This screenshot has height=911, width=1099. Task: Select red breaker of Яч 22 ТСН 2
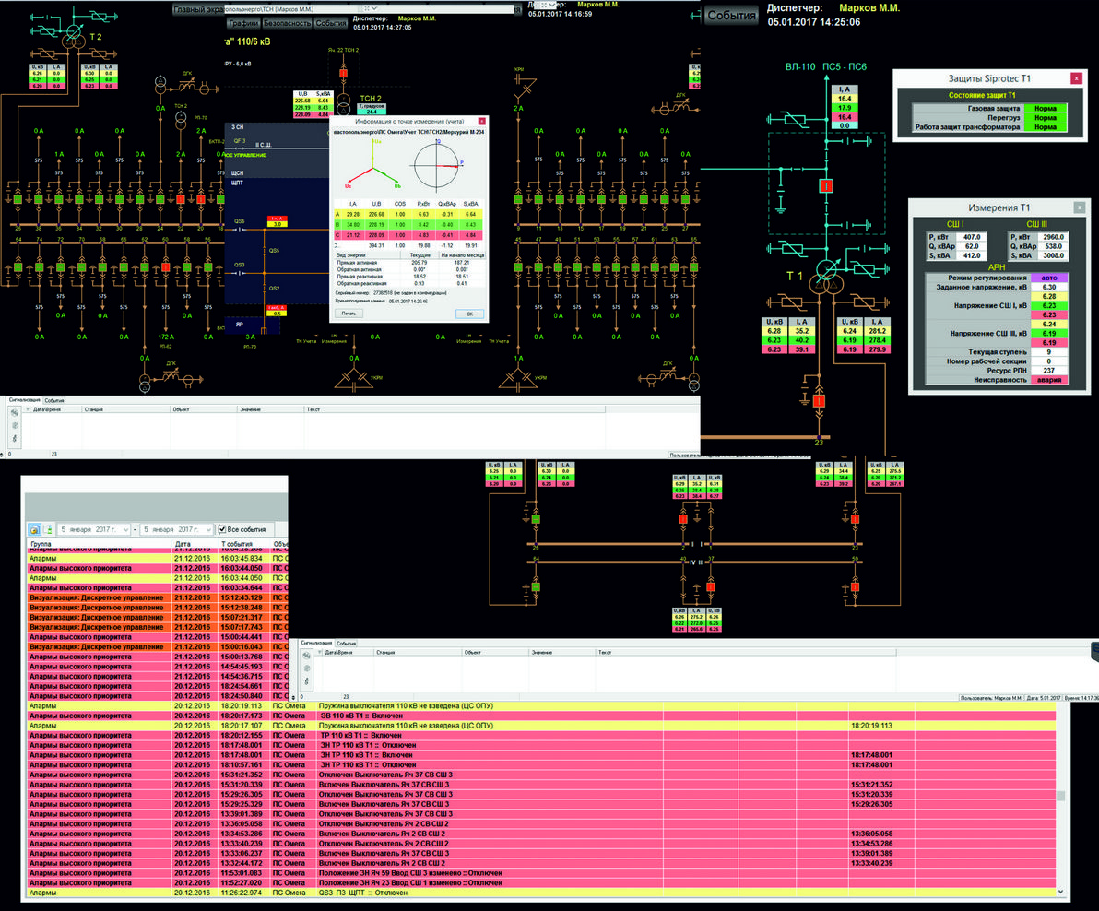click(x=343, y=73)
